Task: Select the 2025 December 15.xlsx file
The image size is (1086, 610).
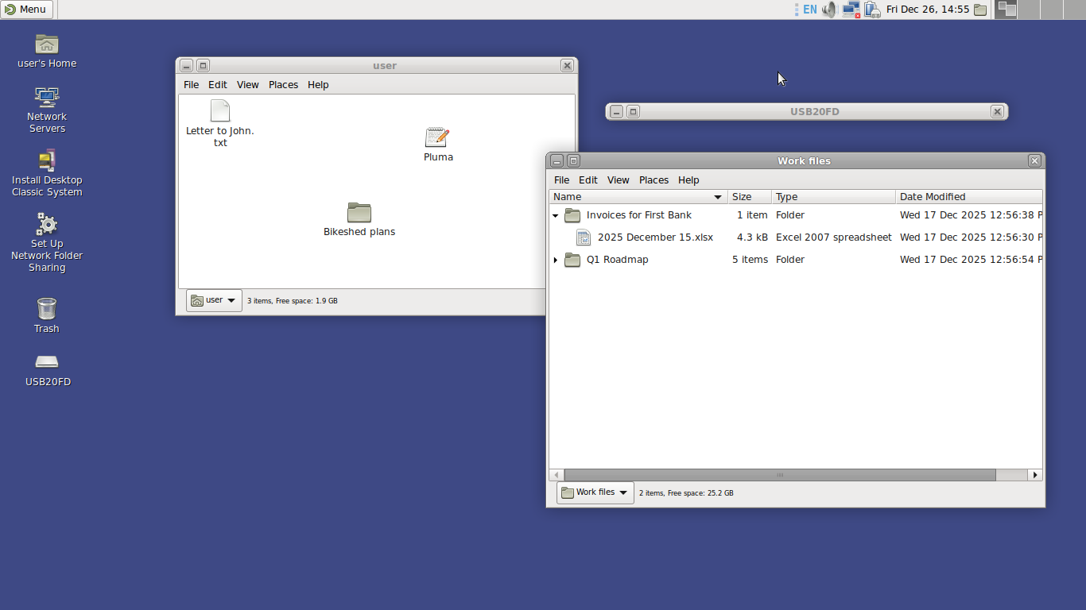Action: 654,237
